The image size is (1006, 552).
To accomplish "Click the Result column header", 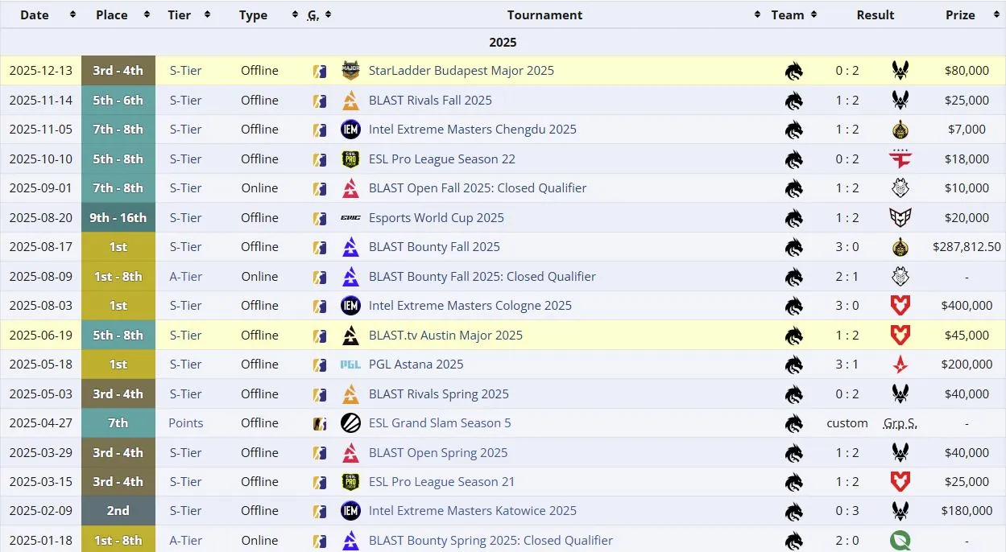I will point(876,14).
